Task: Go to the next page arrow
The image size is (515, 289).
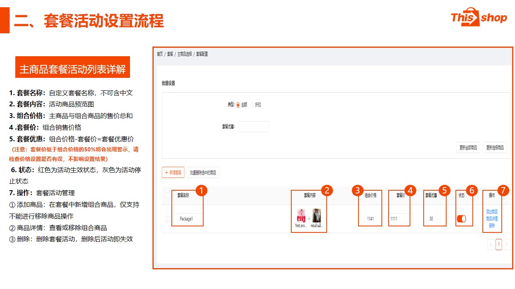Action: click(x=507, y=244)
